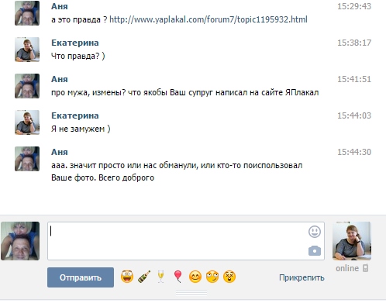Open Аня's name on the 15:29:43 message

60,6
